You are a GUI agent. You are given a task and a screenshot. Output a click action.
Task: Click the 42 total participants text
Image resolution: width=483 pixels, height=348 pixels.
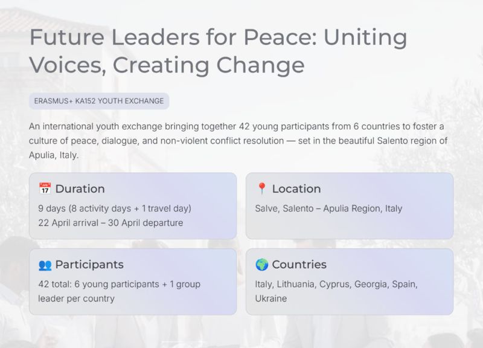[119, 284]
